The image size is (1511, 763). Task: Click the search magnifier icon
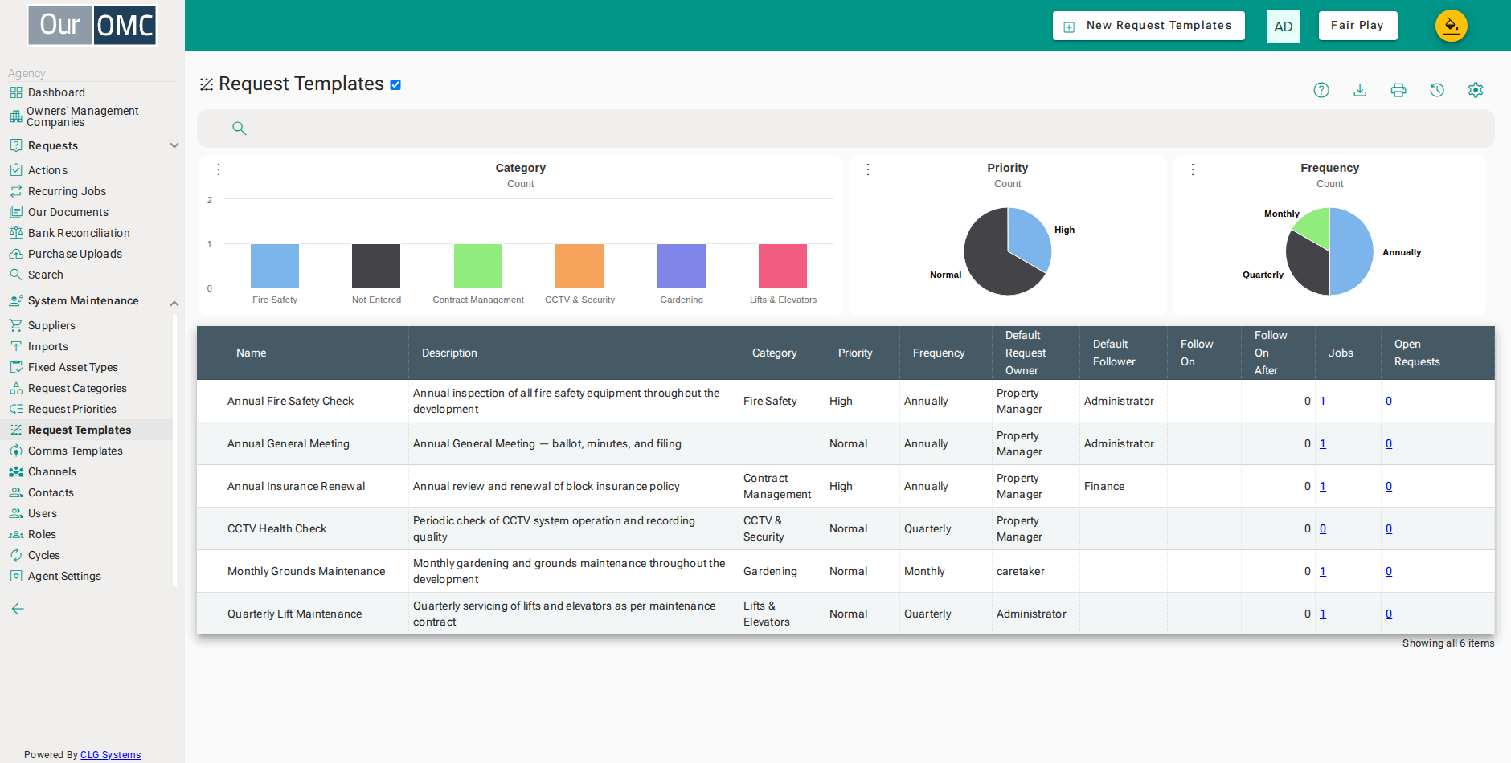(x=239, y=128)
